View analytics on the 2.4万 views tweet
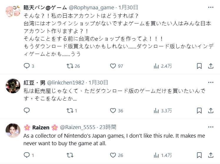220x164 pixels. click(156, 66)
